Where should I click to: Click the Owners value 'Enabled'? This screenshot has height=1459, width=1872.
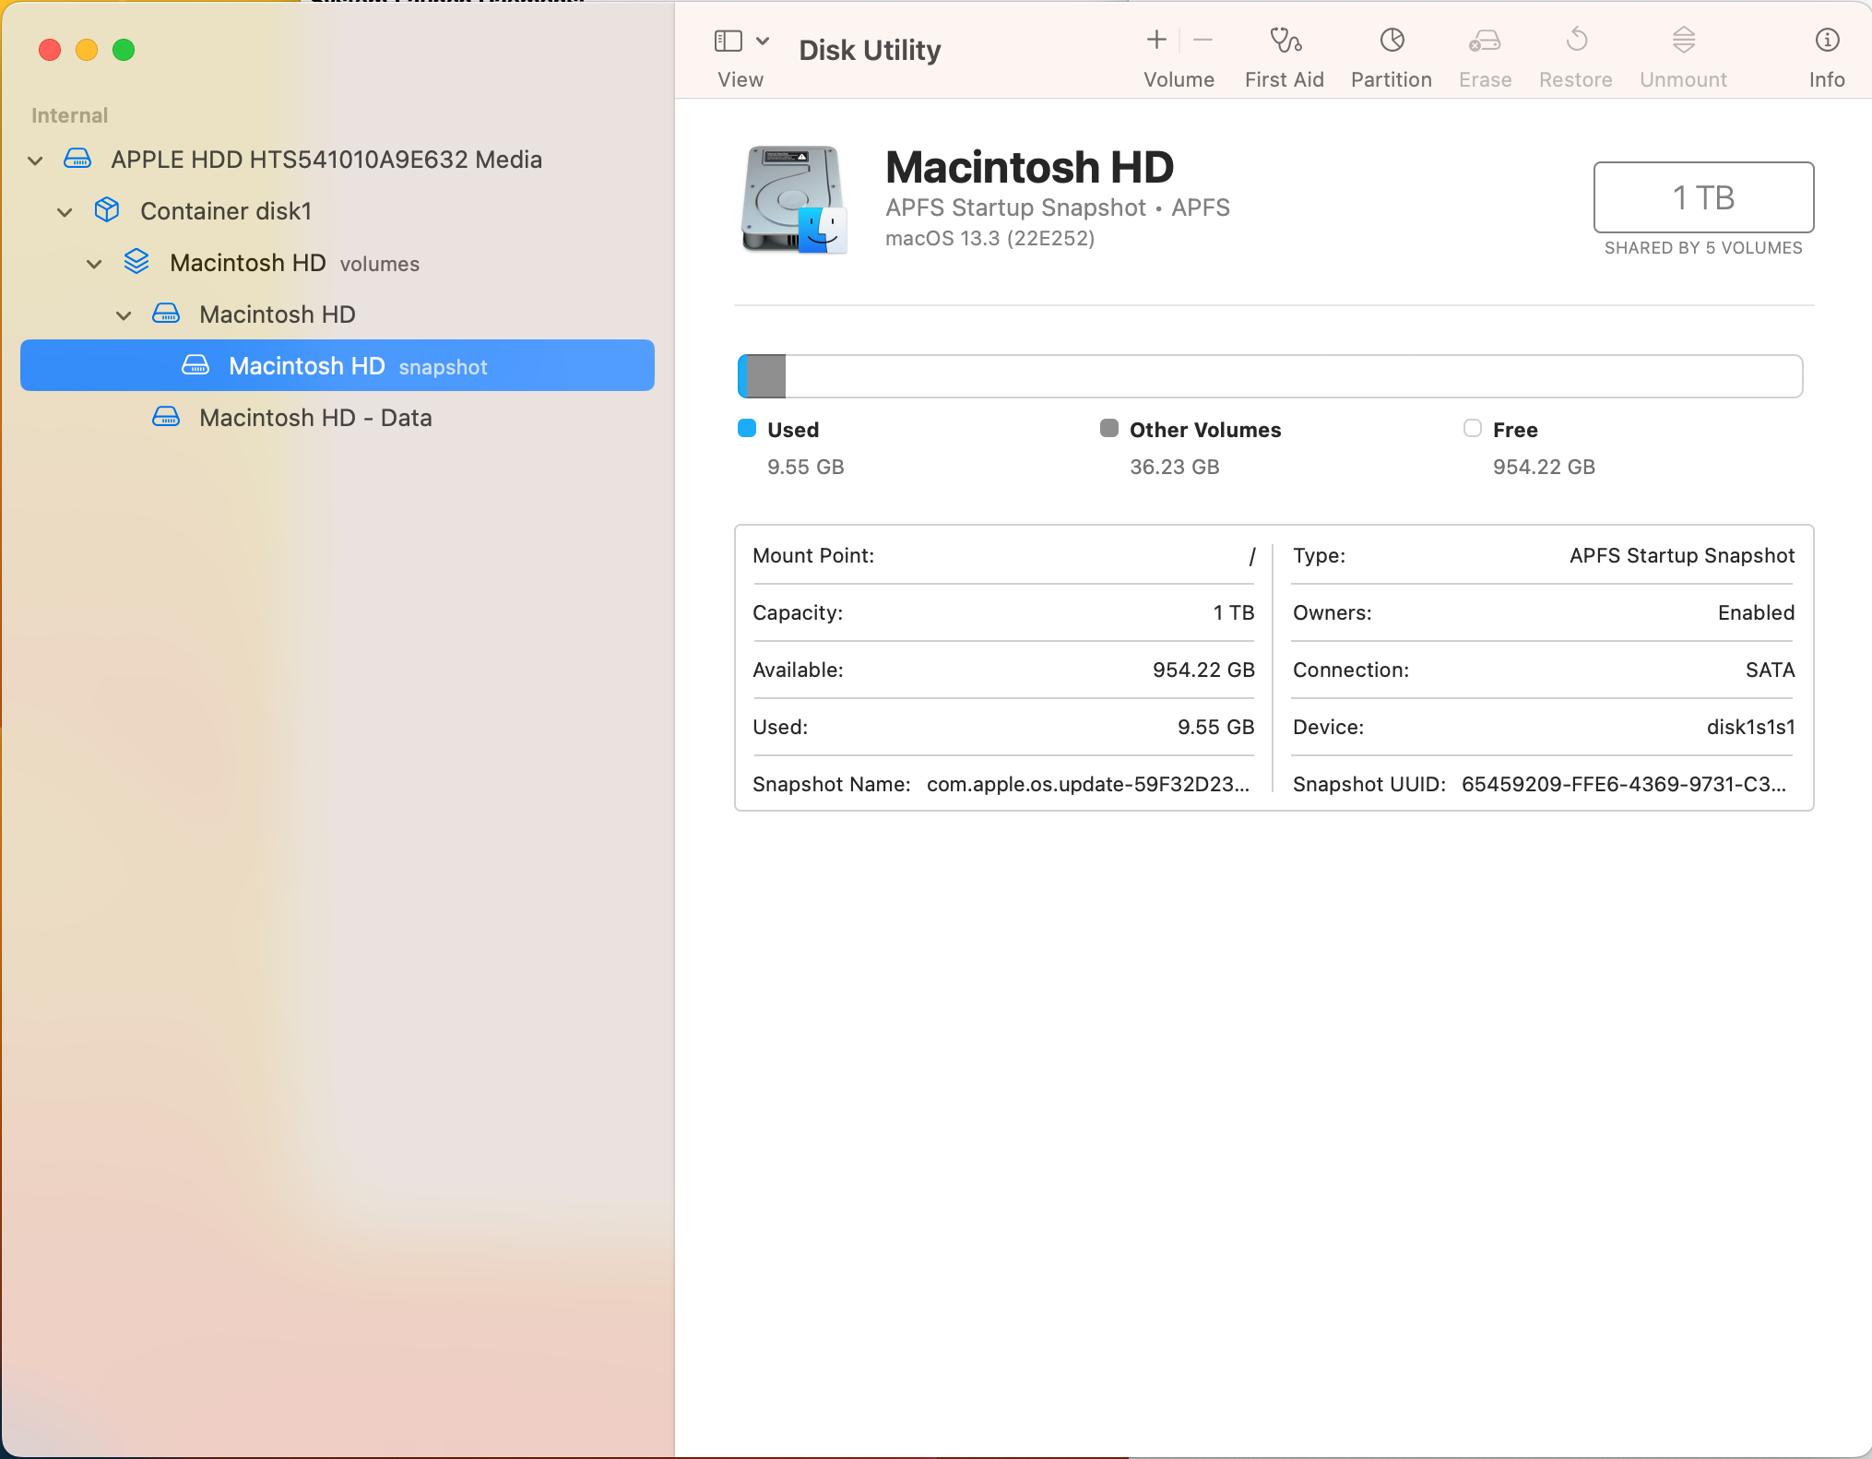1756,613
